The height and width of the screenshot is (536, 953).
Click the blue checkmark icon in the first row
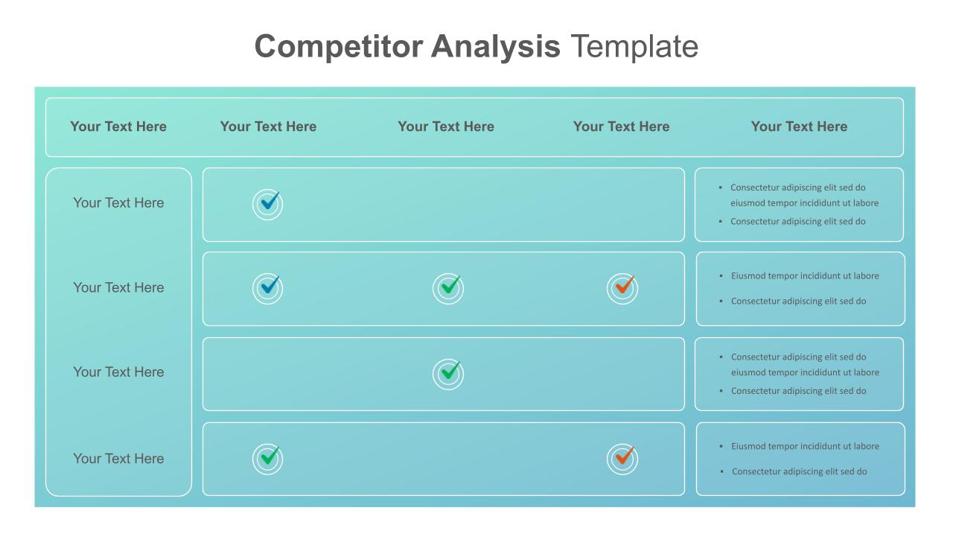pos(267,203)
